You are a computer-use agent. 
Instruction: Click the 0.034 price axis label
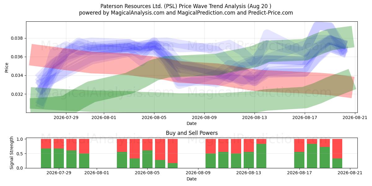point(17,76)
